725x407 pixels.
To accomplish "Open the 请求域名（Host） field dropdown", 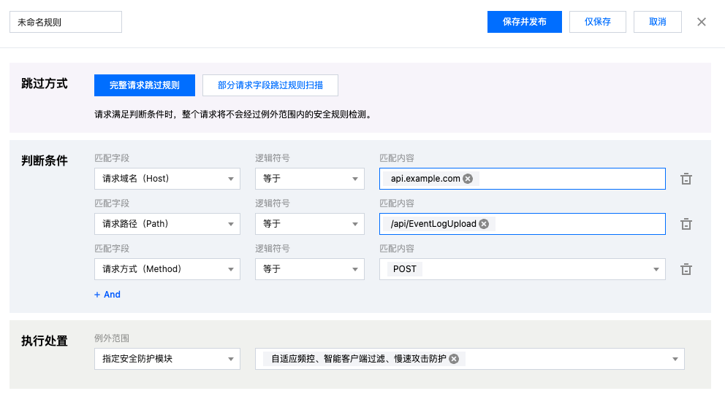I will 167,179.
